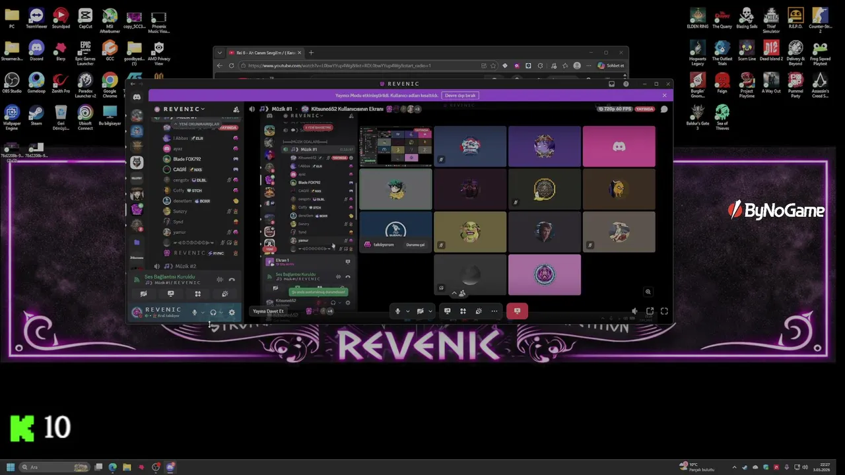Stop streaming with red button
Image resolution: width=845 pixels, height=475 pixels.
coord(517,311)
